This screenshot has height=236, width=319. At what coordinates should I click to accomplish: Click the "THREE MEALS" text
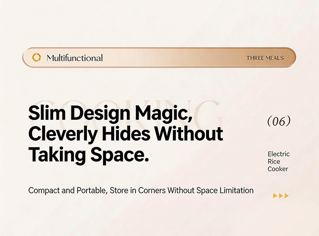(x=265, y=58)
